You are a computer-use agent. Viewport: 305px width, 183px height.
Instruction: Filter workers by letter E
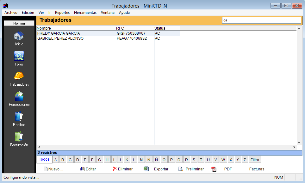coord(85,160)
